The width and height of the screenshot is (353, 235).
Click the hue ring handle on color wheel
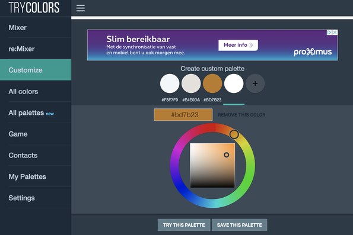[x=234, y=134]
